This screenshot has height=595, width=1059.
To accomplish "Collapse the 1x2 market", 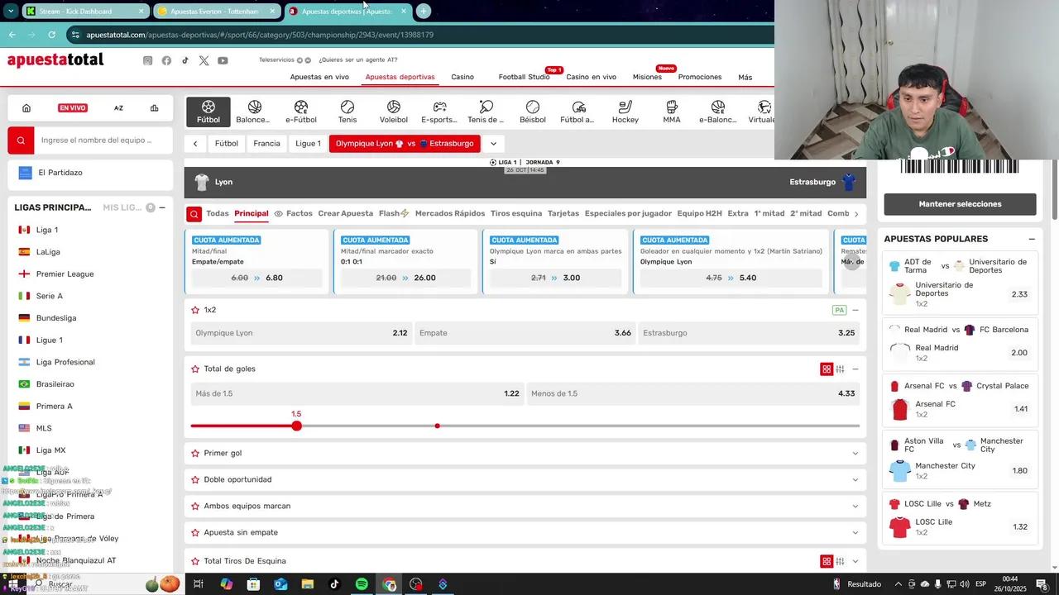I will pyautogui.click(x=855, y=310).
